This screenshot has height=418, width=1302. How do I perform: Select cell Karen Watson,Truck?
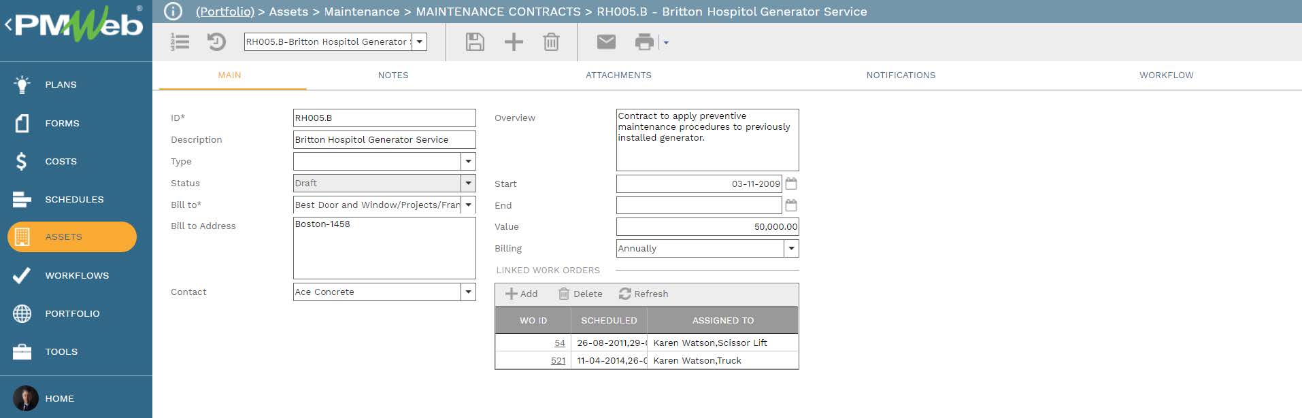click(x=722, y=361)
